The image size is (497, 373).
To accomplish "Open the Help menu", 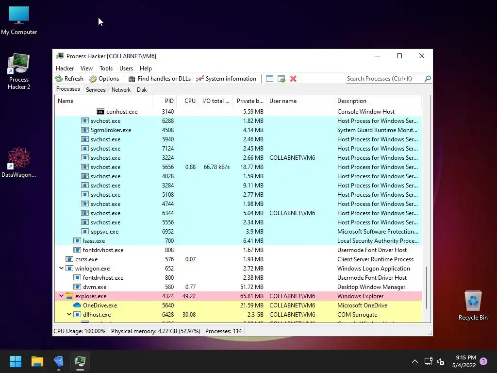I will (x=146, y=68).
